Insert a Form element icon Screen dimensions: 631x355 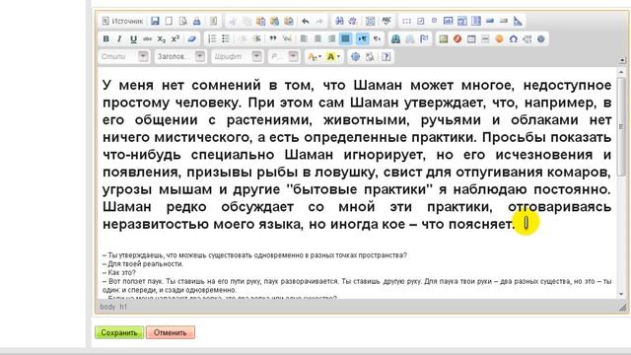tap(407, 21)
